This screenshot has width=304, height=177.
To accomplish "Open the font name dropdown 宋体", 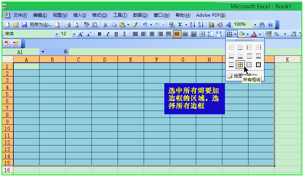I will tap(57, 34).
